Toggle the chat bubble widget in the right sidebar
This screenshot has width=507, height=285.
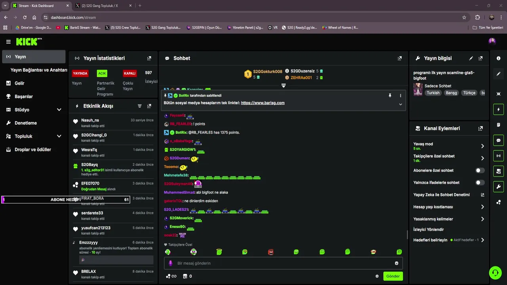(x=498, y=140)
